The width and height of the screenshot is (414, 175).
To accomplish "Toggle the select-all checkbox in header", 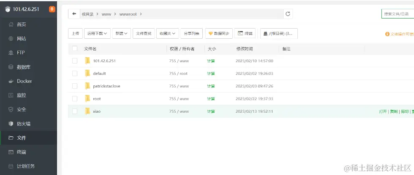I will tap(75, 48).
